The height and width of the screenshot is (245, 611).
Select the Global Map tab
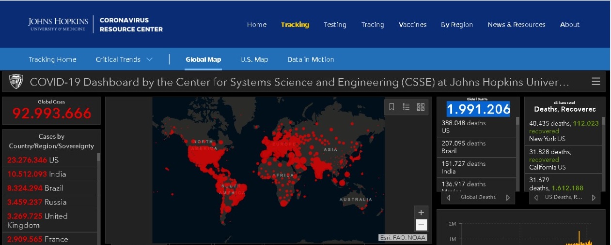pyautogui.click(x=204, y=59)
